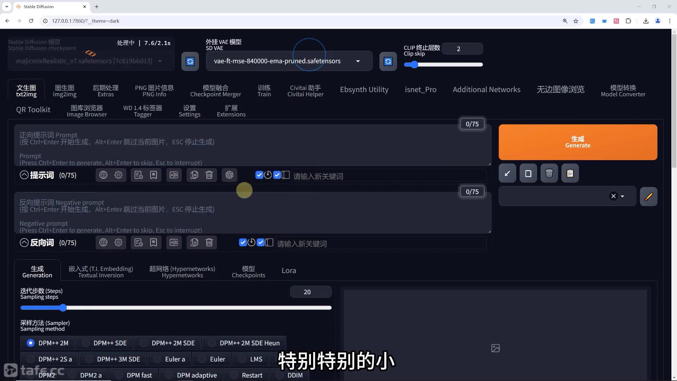This screenshot has height=381, width=677.
Task: Click the arrow read-parameters button under Generate
Action: (507, 173)
